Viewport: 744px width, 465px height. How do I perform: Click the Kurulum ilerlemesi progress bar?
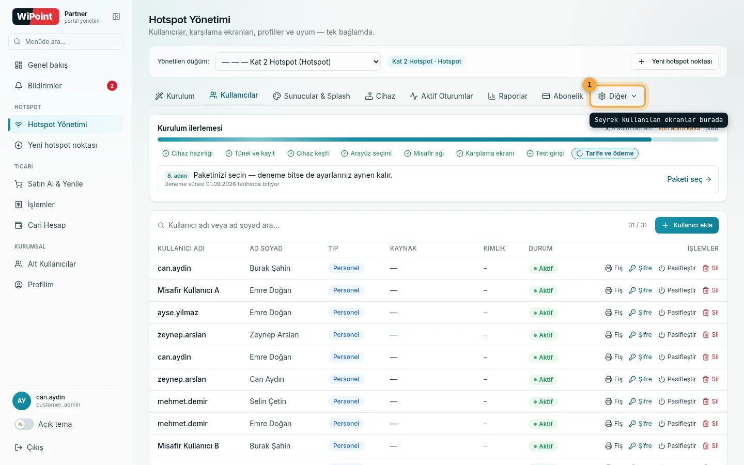(438, 139)
